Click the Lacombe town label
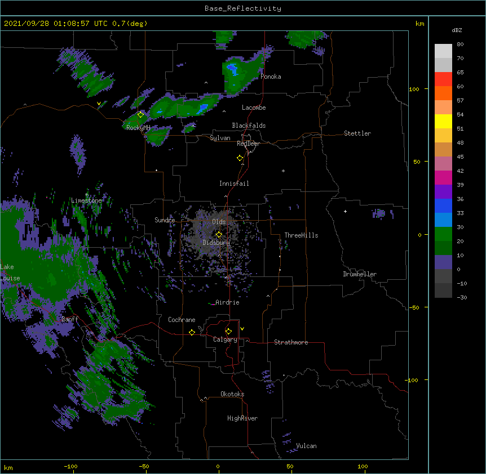Image resolution: width=486 pixels, height=474 pixels. click(254, 108)
